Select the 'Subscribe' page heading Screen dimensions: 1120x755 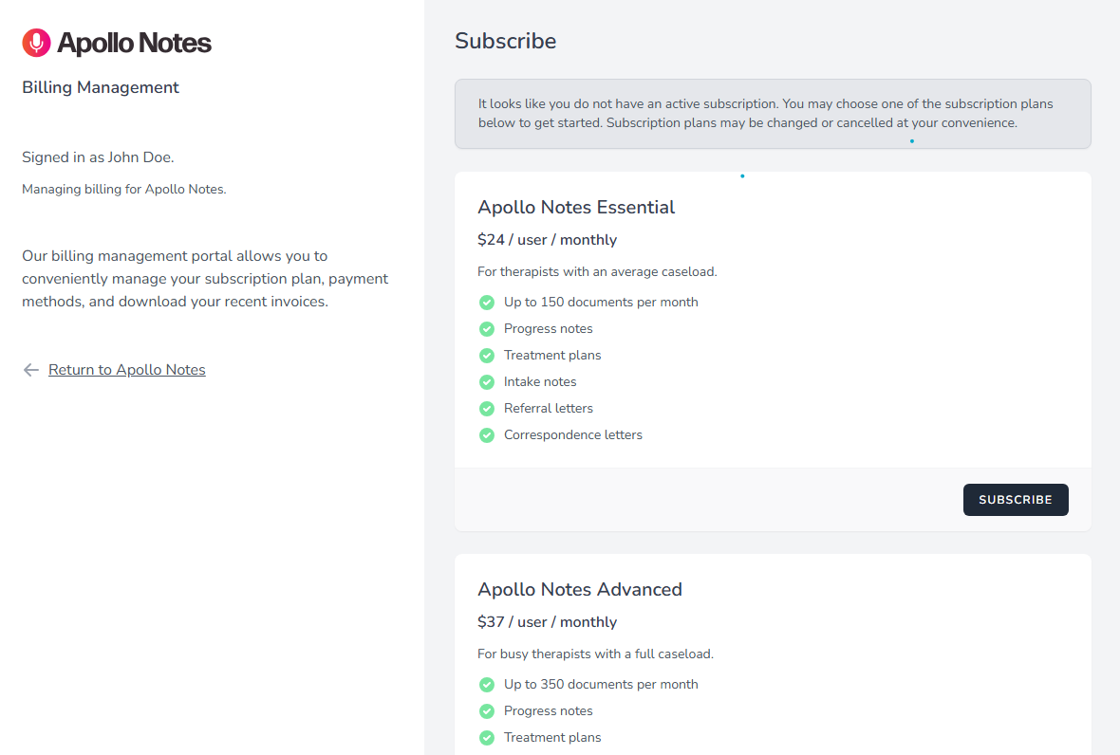point(505,41)
